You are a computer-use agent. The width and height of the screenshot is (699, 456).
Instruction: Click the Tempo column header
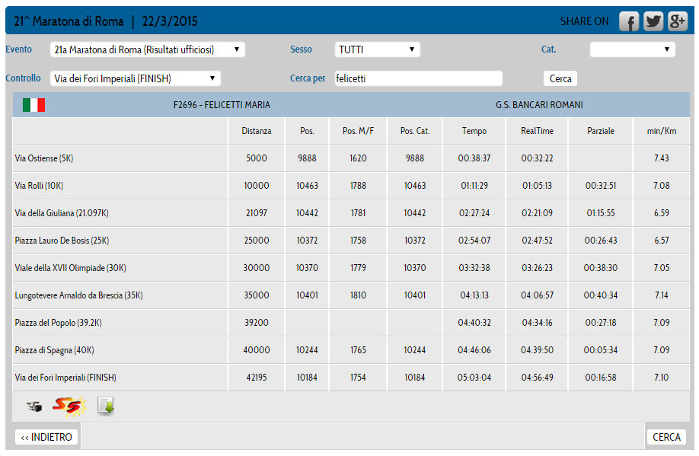(x=474, y=131)
